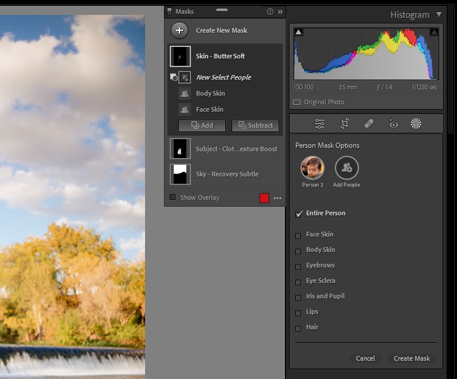457x379 pixels.
Task: Uncheck the Entire Person checkbox
Action: coord(298,214)
